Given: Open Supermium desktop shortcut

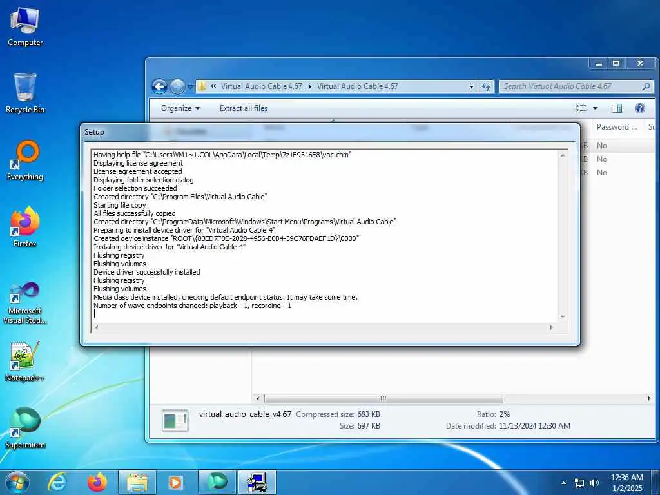Looking at the screenshot, I should coord(25,428).
